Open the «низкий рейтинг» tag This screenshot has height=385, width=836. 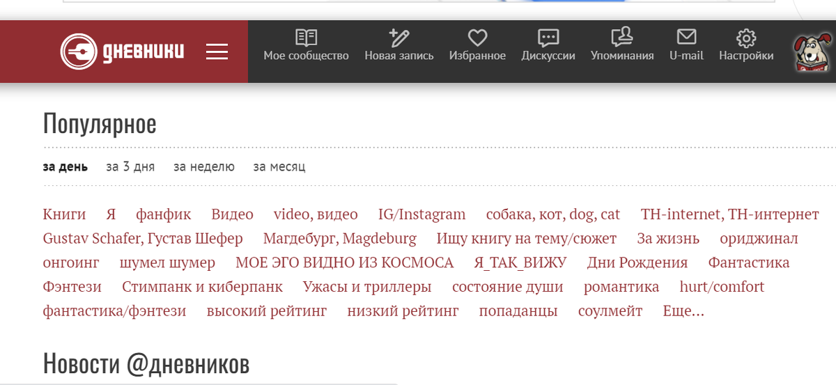(403, 311)
